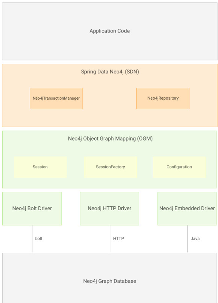Click the Java connection label
The image size is (218, 303).
coord(195,239)
